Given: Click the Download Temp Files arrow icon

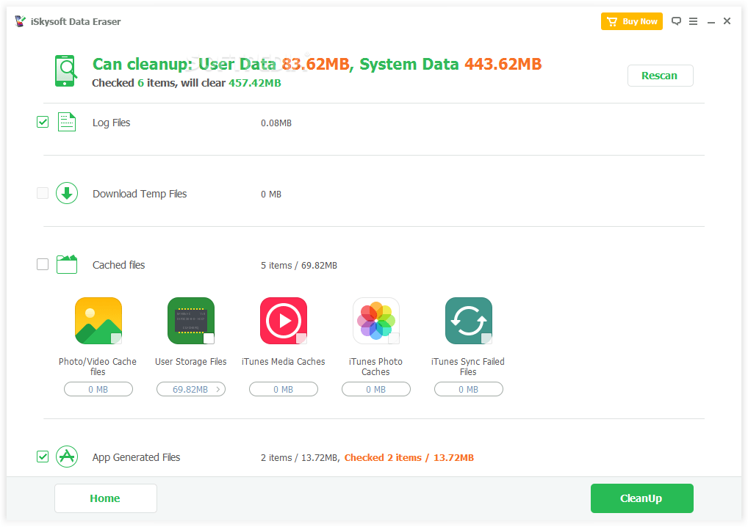Looking at the screenshot, I should tap(67, 193).
